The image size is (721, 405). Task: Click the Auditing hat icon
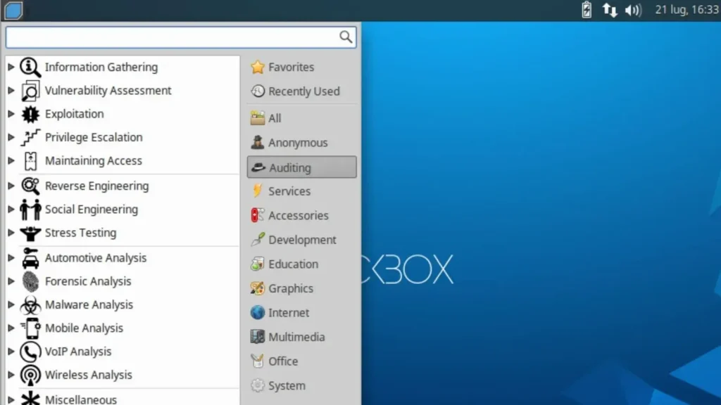258,167
